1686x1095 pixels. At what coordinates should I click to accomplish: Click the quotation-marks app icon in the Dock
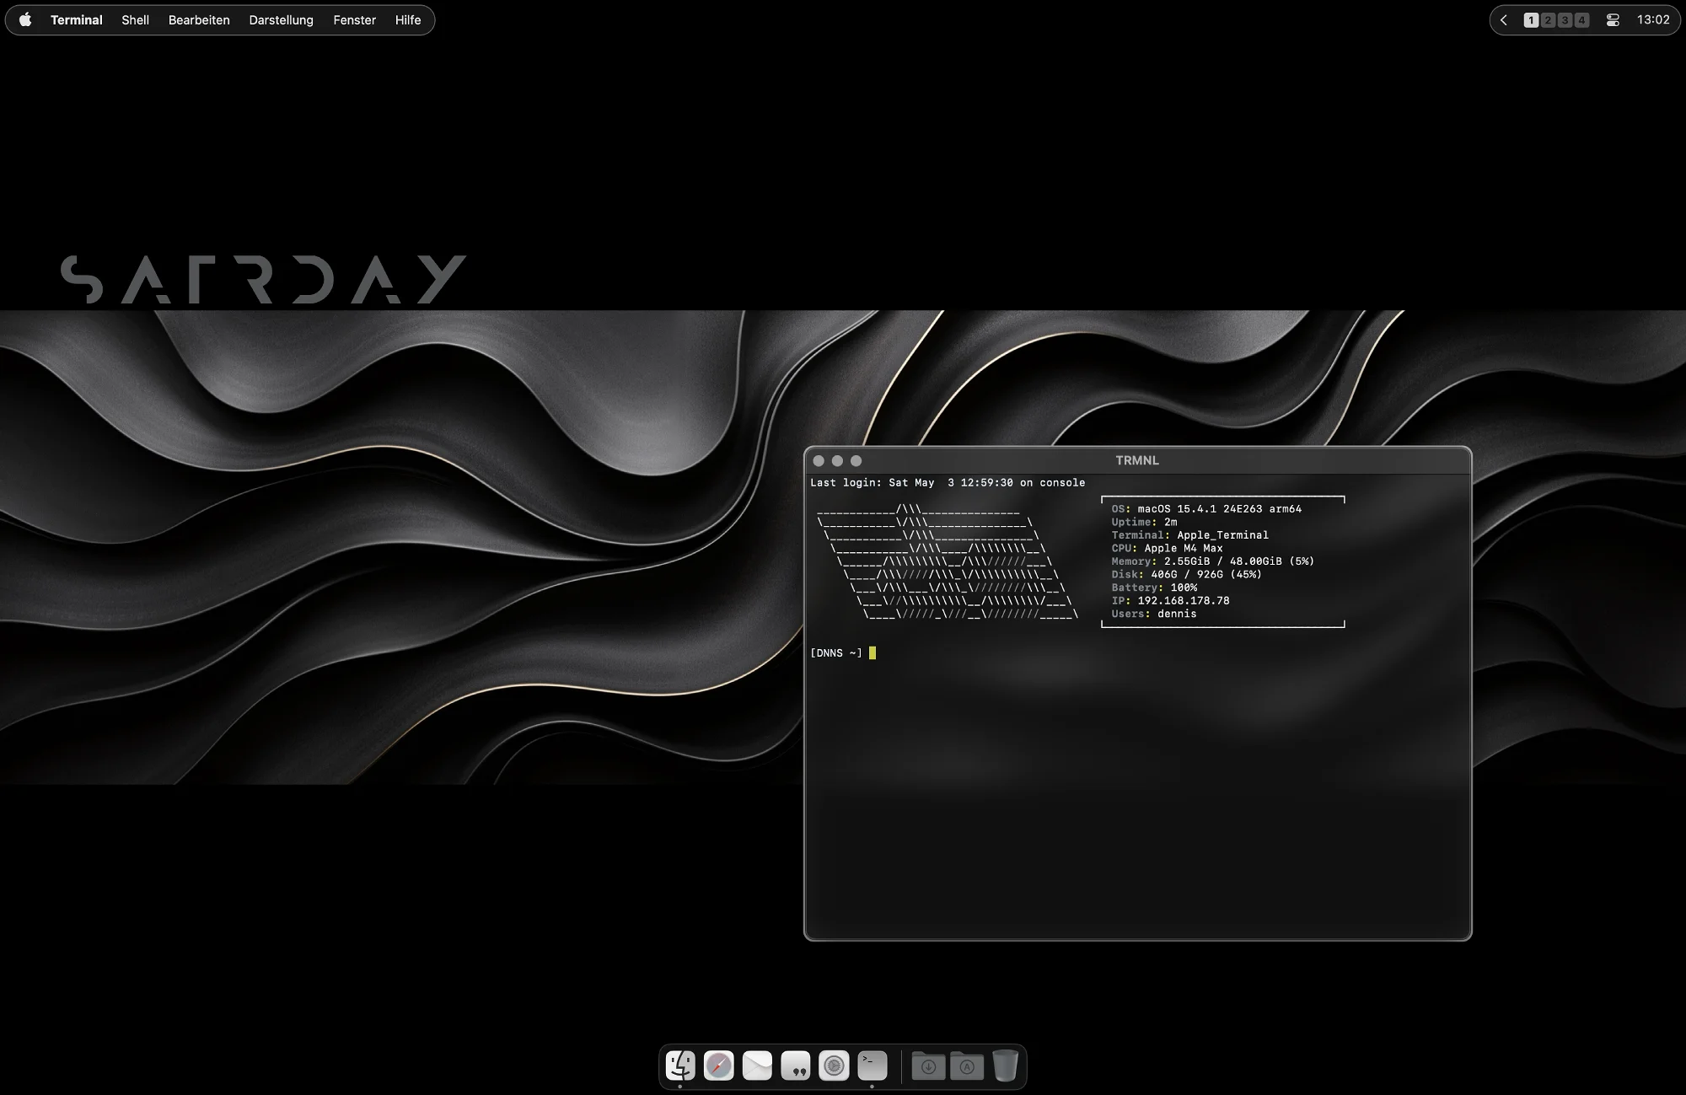click(795, 1065)
